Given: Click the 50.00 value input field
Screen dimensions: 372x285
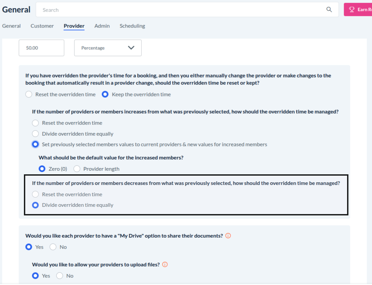Looking at the screenshot, I should [41, 48].
